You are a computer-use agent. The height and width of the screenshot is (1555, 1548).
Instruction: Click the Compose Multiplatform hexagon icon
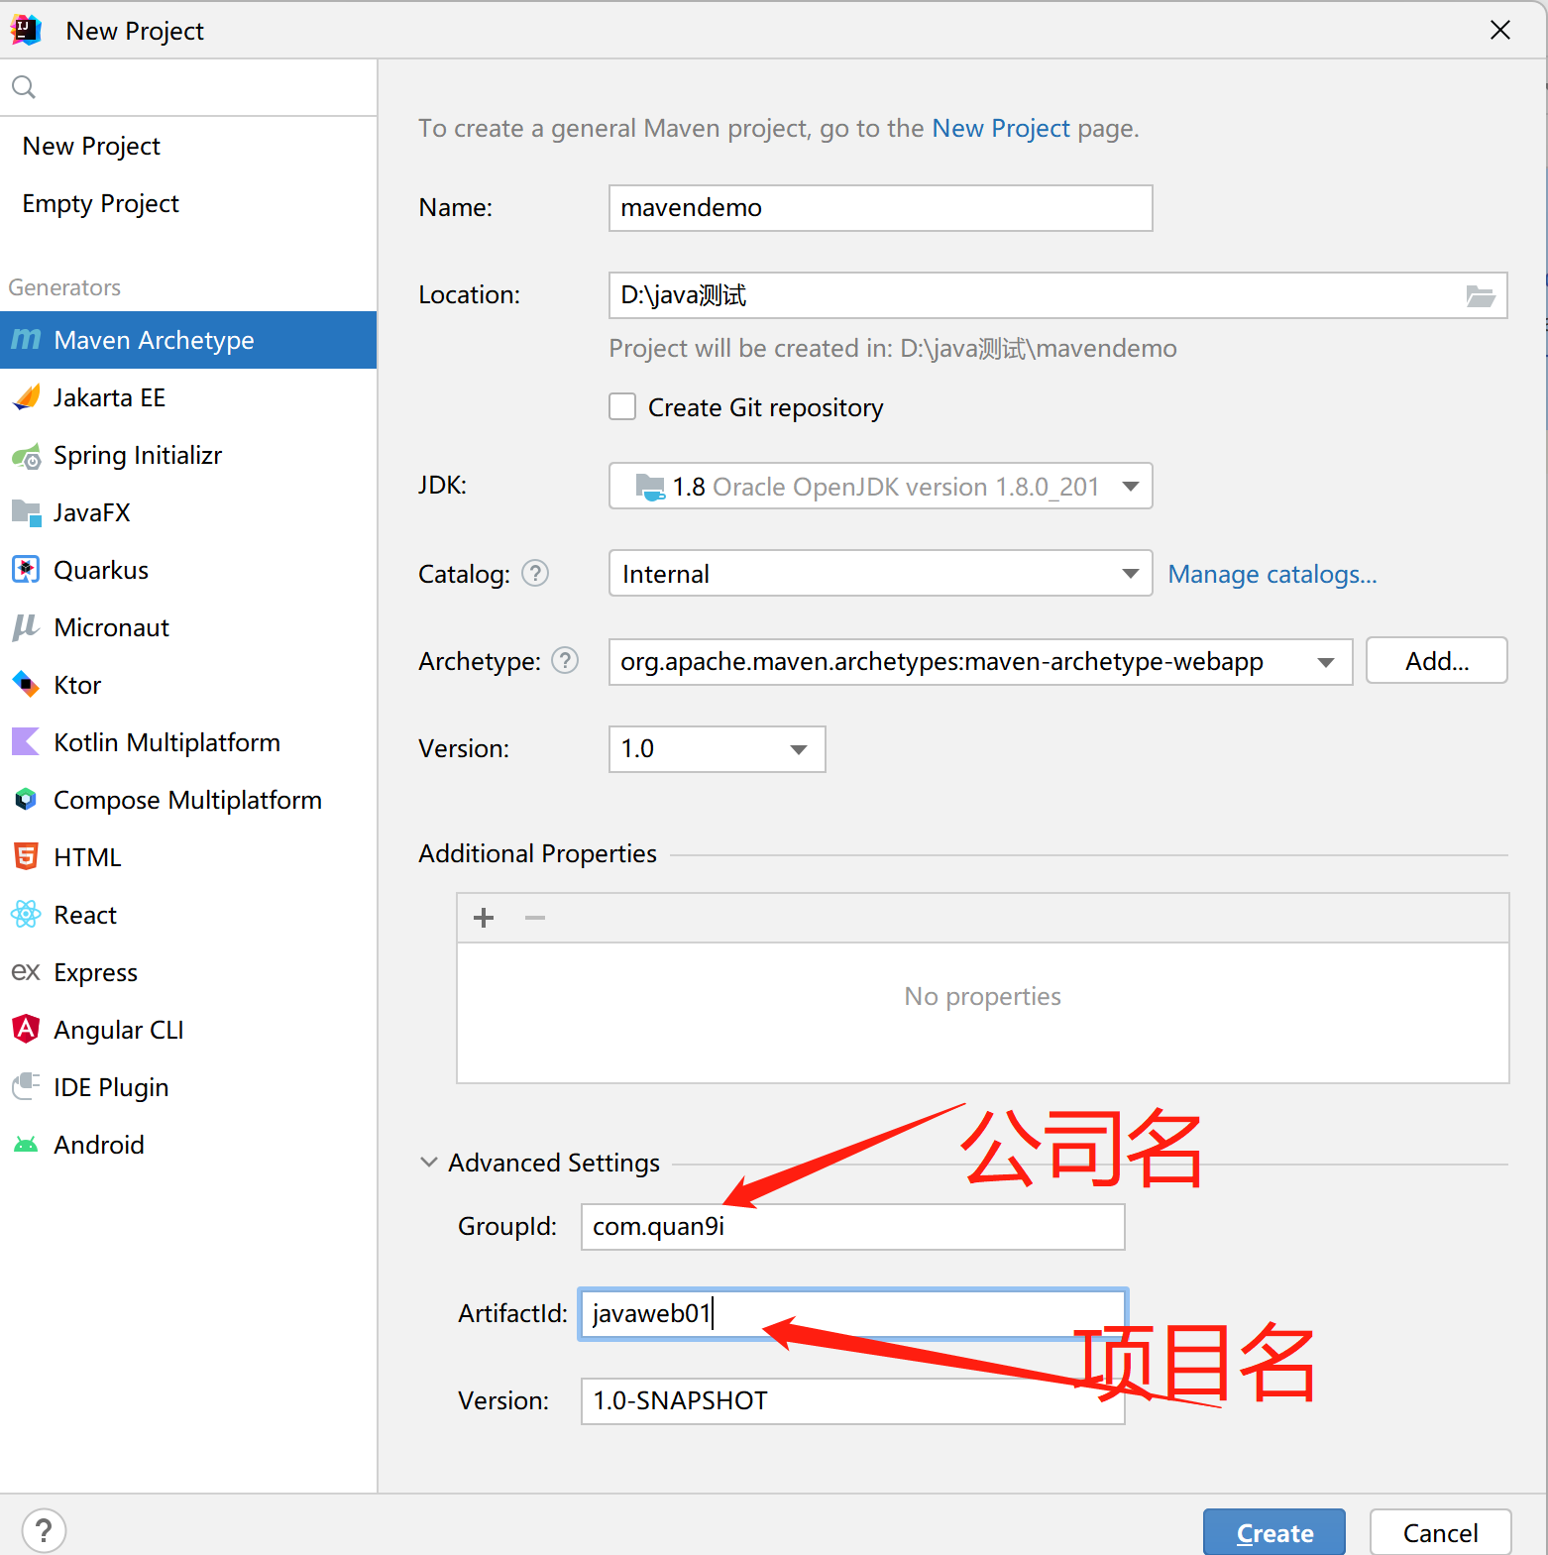point(26,800)
